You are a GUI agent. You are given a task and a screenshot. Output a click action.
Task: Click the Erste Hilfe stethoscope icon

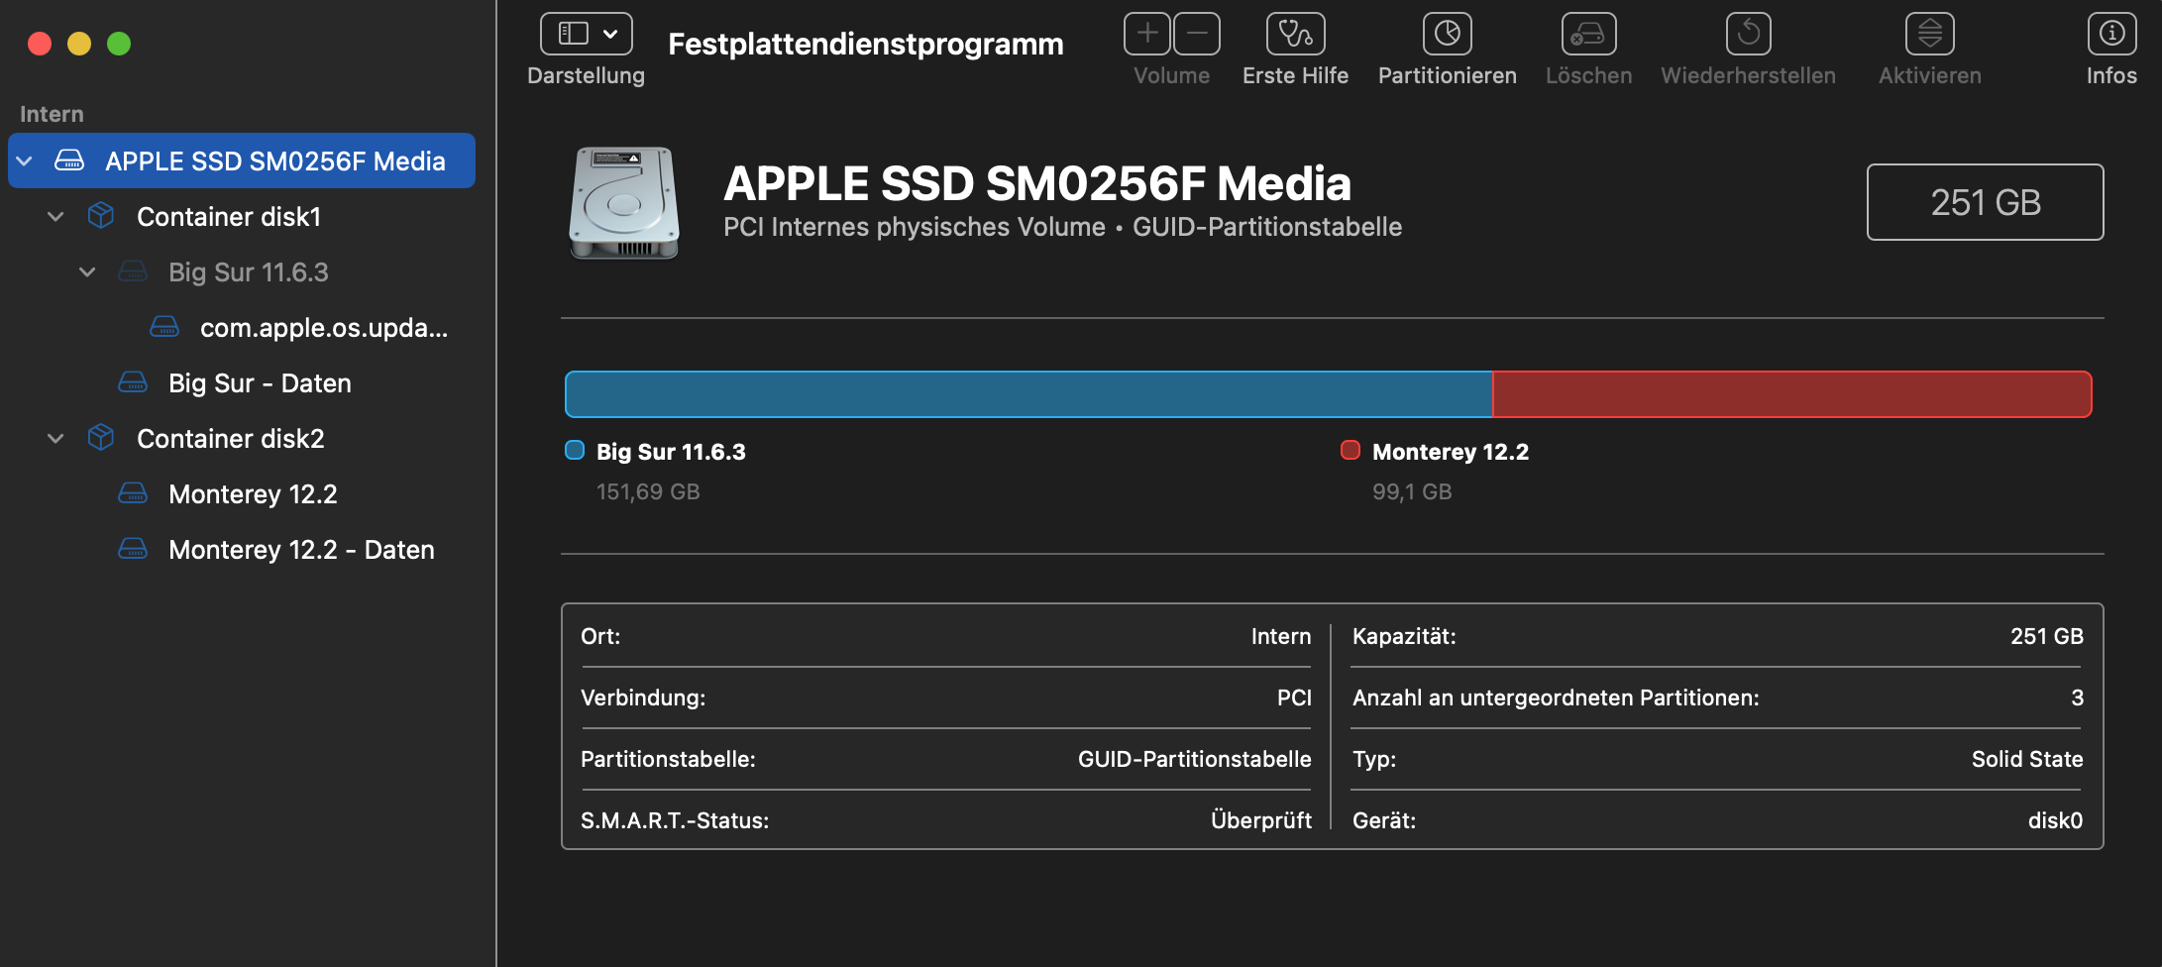pyautogui.click(x=1295, y=35)
